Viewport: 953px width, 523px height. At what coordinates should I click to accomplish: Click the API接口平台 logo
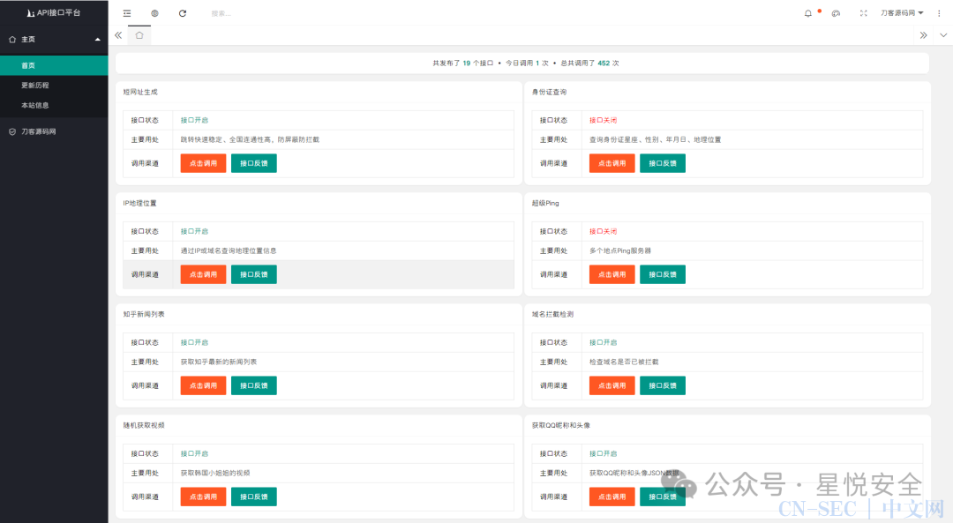point(54,12)
